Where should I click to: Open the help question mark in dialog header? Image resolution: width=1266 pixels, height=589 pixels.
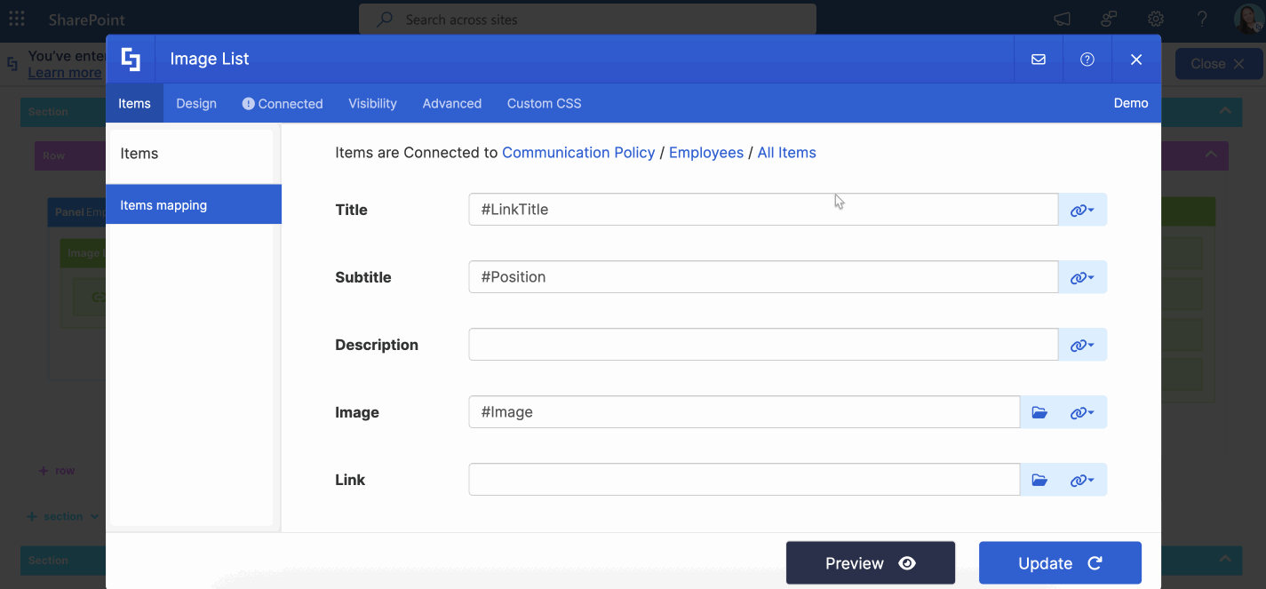pos(1087,60)
